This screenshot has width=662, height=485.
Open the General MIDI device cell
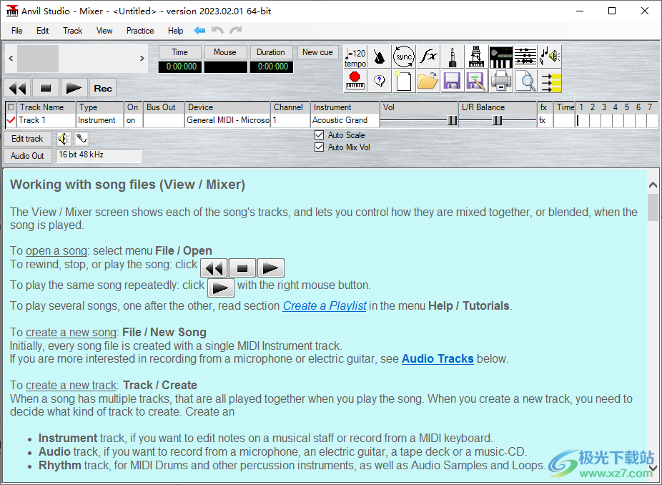[227, 121]
